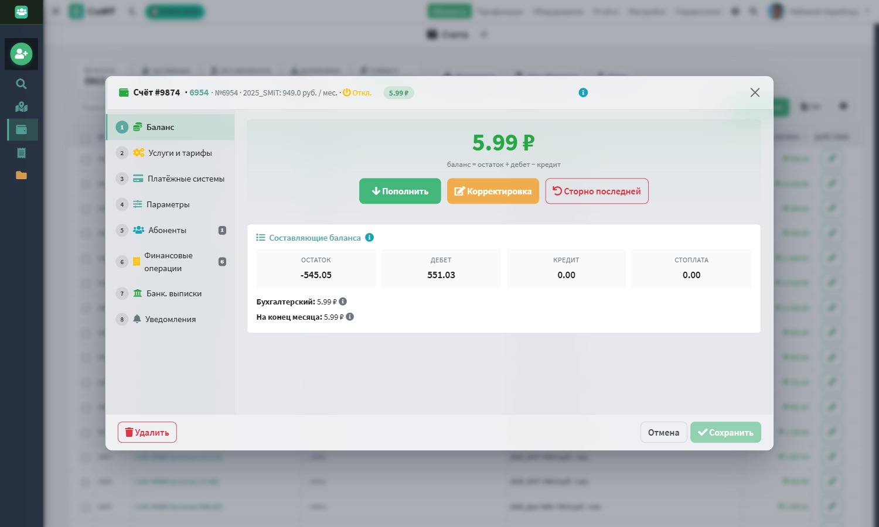Click the Дебет value 551.03
879x527 pixels.
[x=441, y=275]
